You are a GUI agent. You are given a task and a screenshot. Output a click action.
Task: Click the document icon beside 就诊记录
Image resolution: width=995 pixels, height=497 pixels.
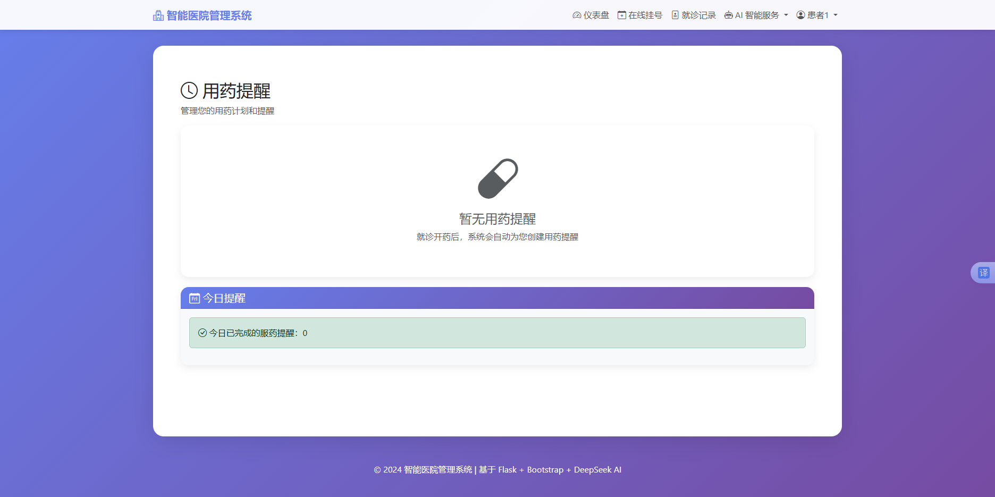(x=674, y=15)
